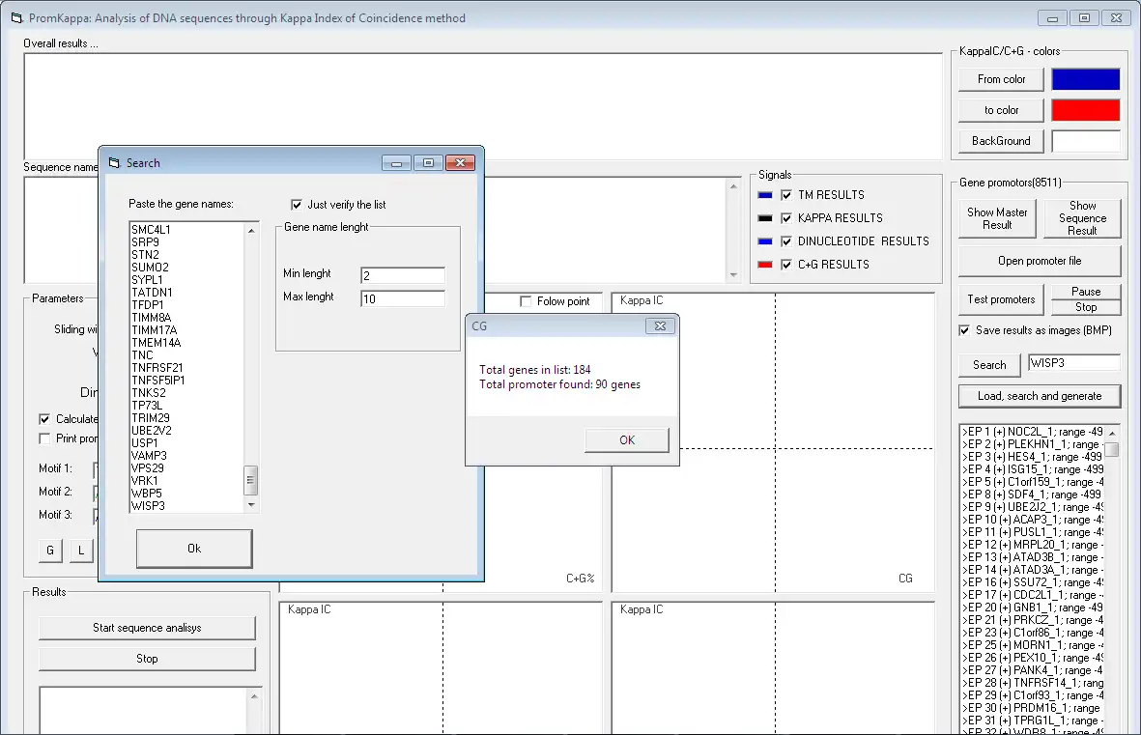This screenshot has height=735, width=1141.
Task: Uncheck Just verify the list
Action: [297, 205]
